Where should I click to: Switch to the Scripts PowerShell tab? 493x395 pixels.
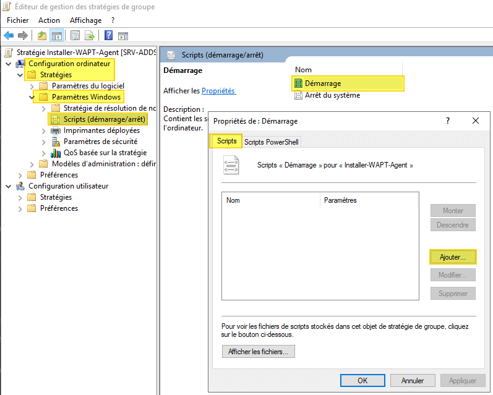coord(271,142)
